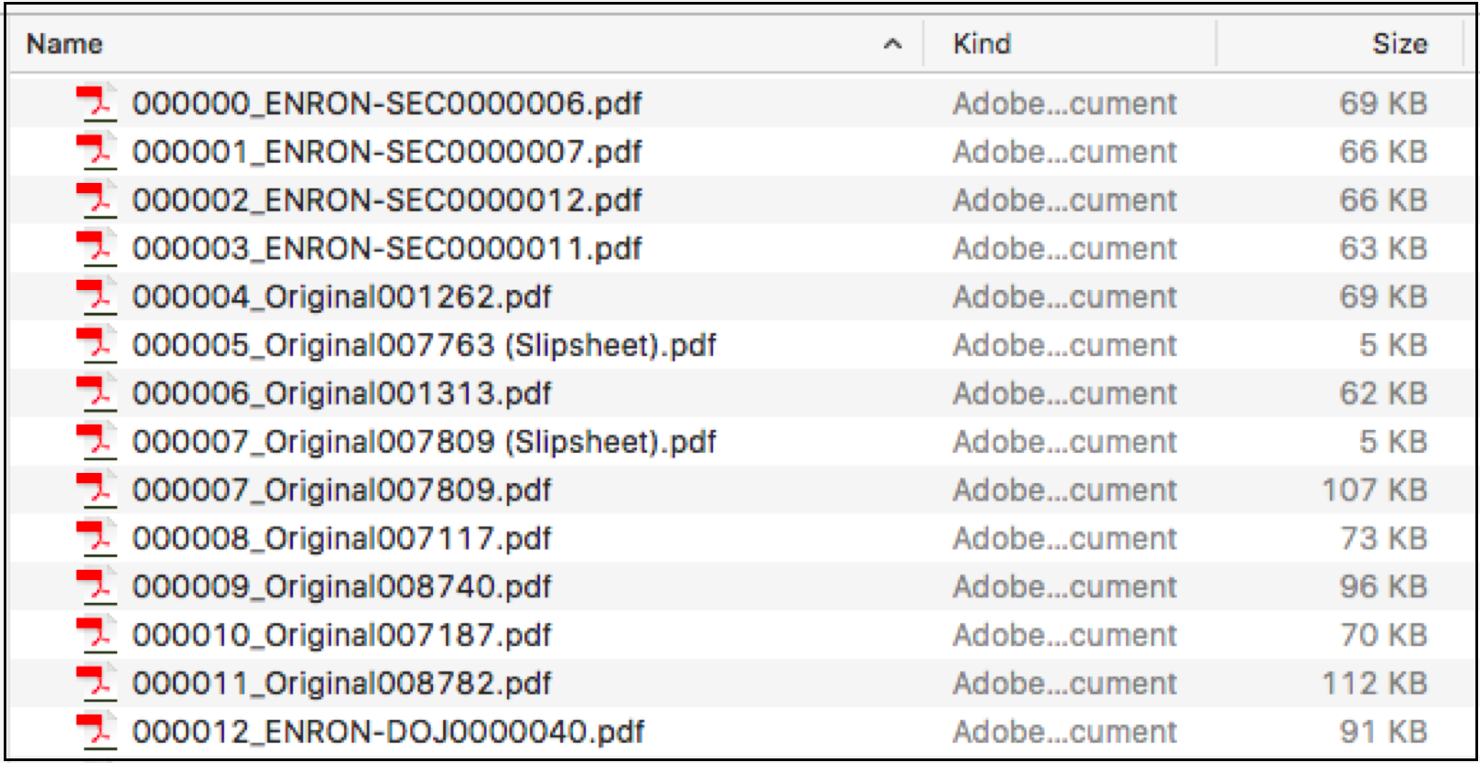Click the 112 KB size value

1375,683
